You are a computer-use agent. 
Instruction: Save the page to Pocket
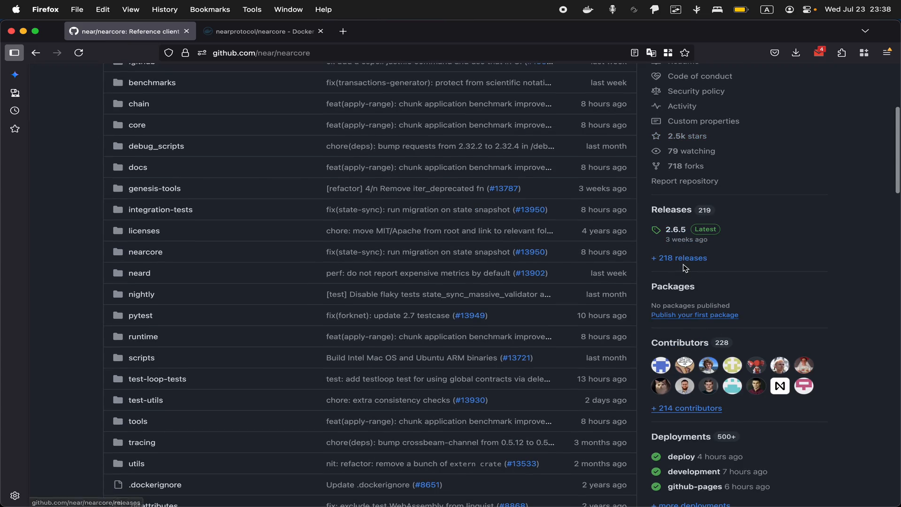click(775, 53)
